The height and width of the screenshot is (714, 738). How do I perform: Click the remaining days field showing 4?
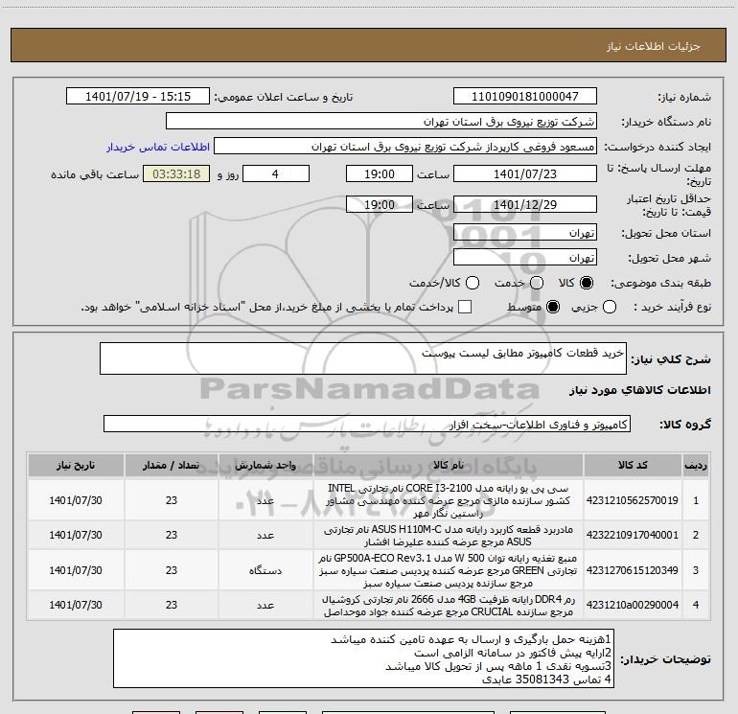tap(276, 173)
